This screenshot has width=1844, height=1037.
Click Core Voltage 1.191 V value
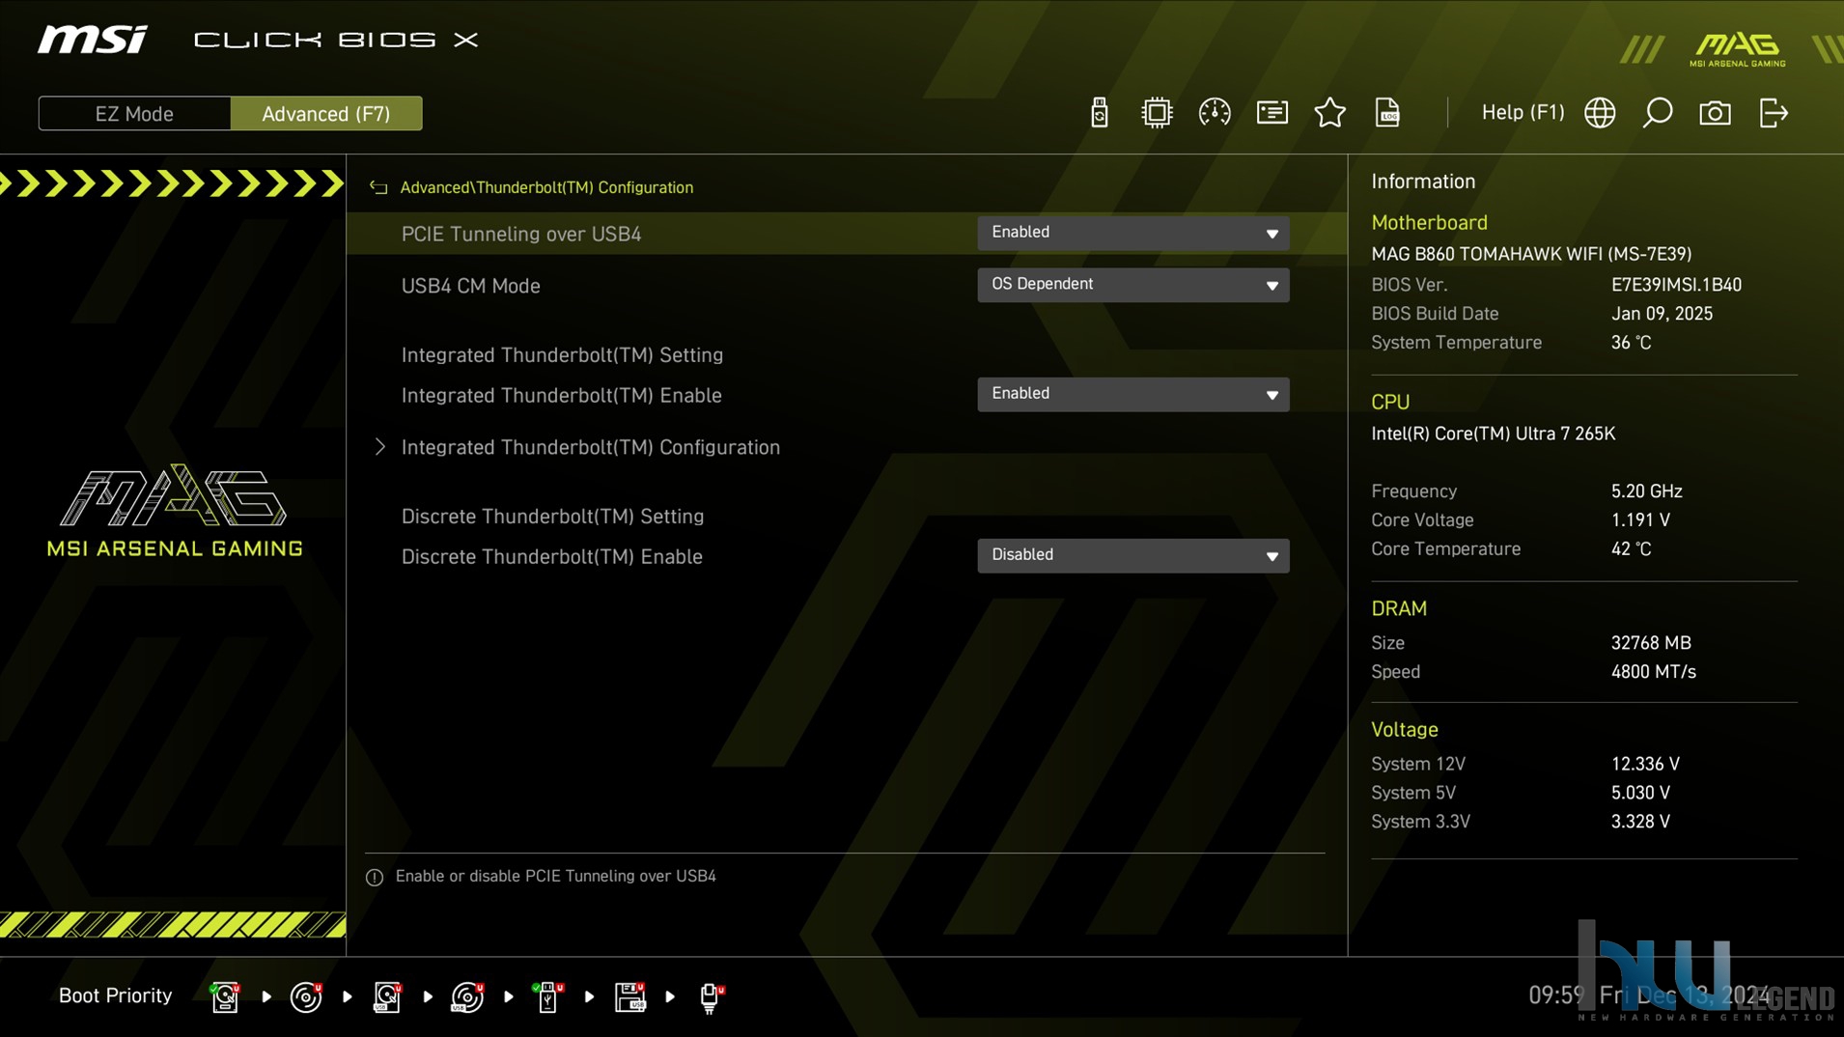pyautogui.click(x=1640, y=520)
